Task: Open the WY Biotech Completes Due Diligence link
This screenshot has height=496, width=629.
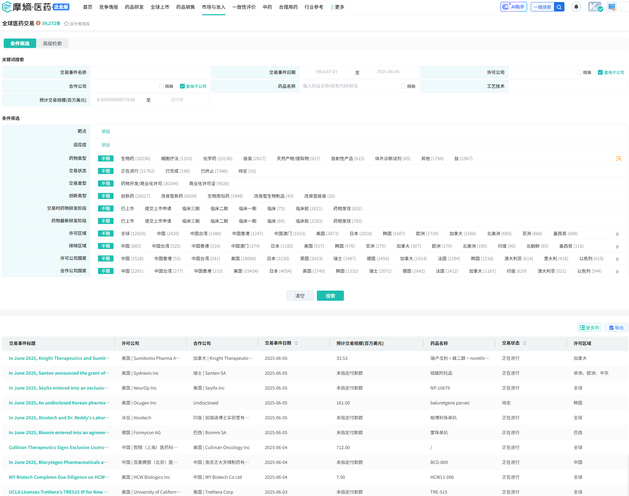Action: (x=59, y=477)
